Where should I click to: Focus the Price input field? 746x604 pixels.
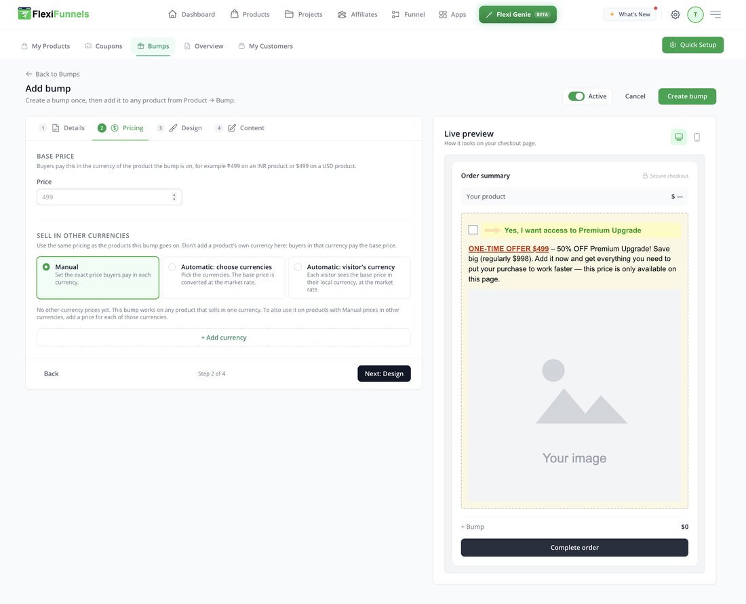[109, 197]
